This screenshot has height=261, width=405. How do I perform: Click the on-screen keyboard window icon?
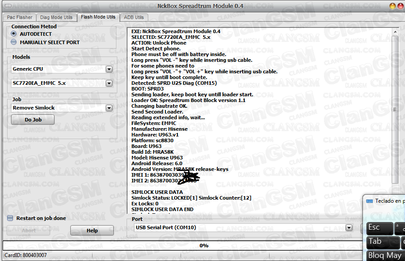[370, 201]
